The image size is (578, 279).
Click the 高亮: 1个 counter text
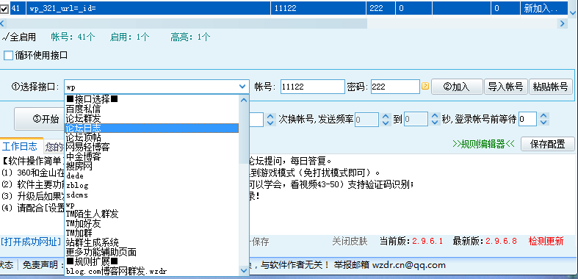click(x=190, y=37)
